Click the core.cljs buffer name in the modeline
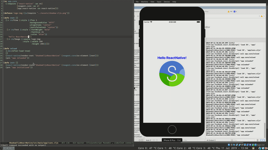268x150 pixels. [x=34, y=143]
